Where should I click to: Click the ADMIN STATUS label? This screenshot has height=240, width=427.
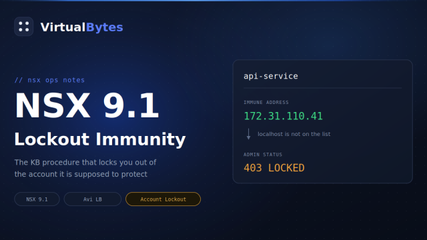click(x=263, y=155)
